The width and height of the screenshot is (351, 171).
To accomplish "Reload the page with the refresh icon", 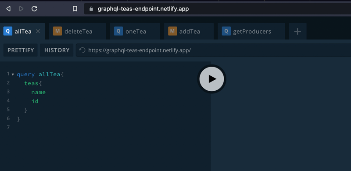I will point(34,9).
